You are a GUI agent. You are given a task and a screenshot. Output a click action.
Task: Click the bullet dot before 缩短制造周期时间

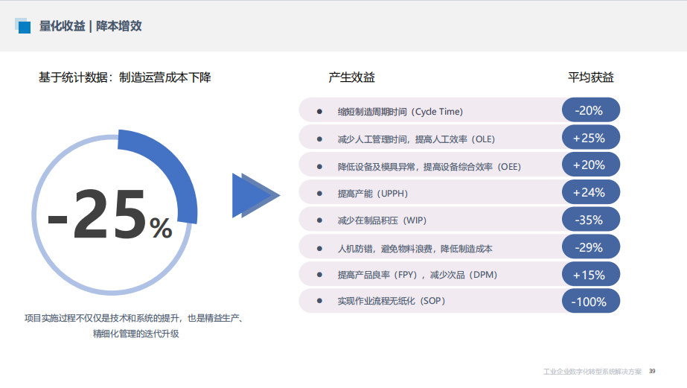point(319,111)
